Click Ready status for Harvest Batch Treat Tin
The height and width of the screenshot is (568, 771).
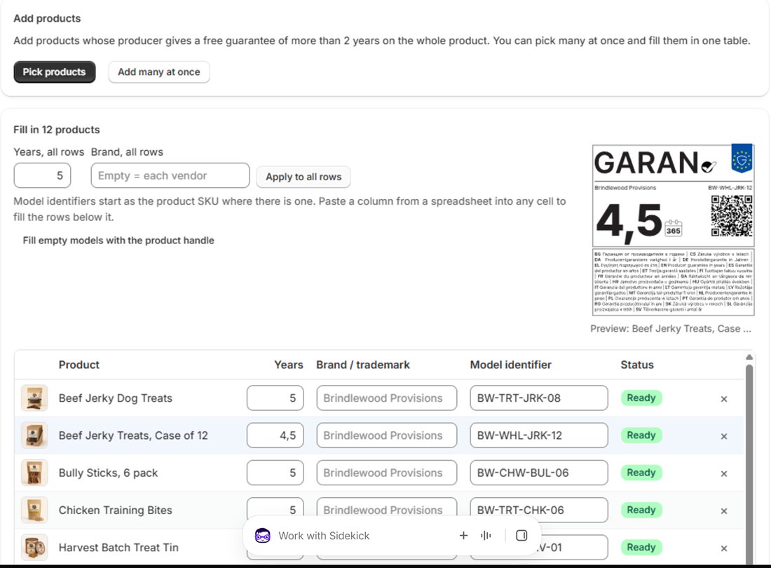pos(641,548)
